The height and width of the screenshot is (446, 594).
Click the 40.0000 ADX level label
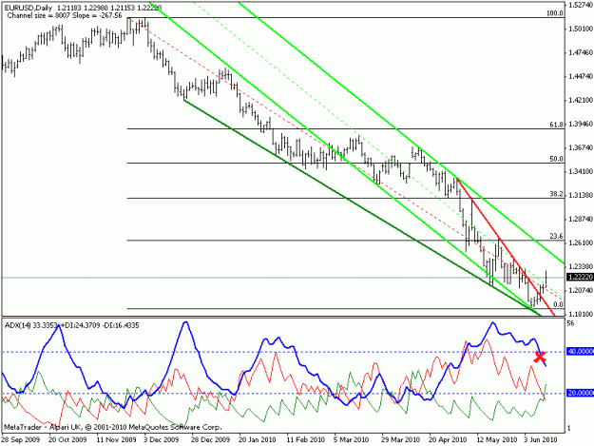point(581,352)
